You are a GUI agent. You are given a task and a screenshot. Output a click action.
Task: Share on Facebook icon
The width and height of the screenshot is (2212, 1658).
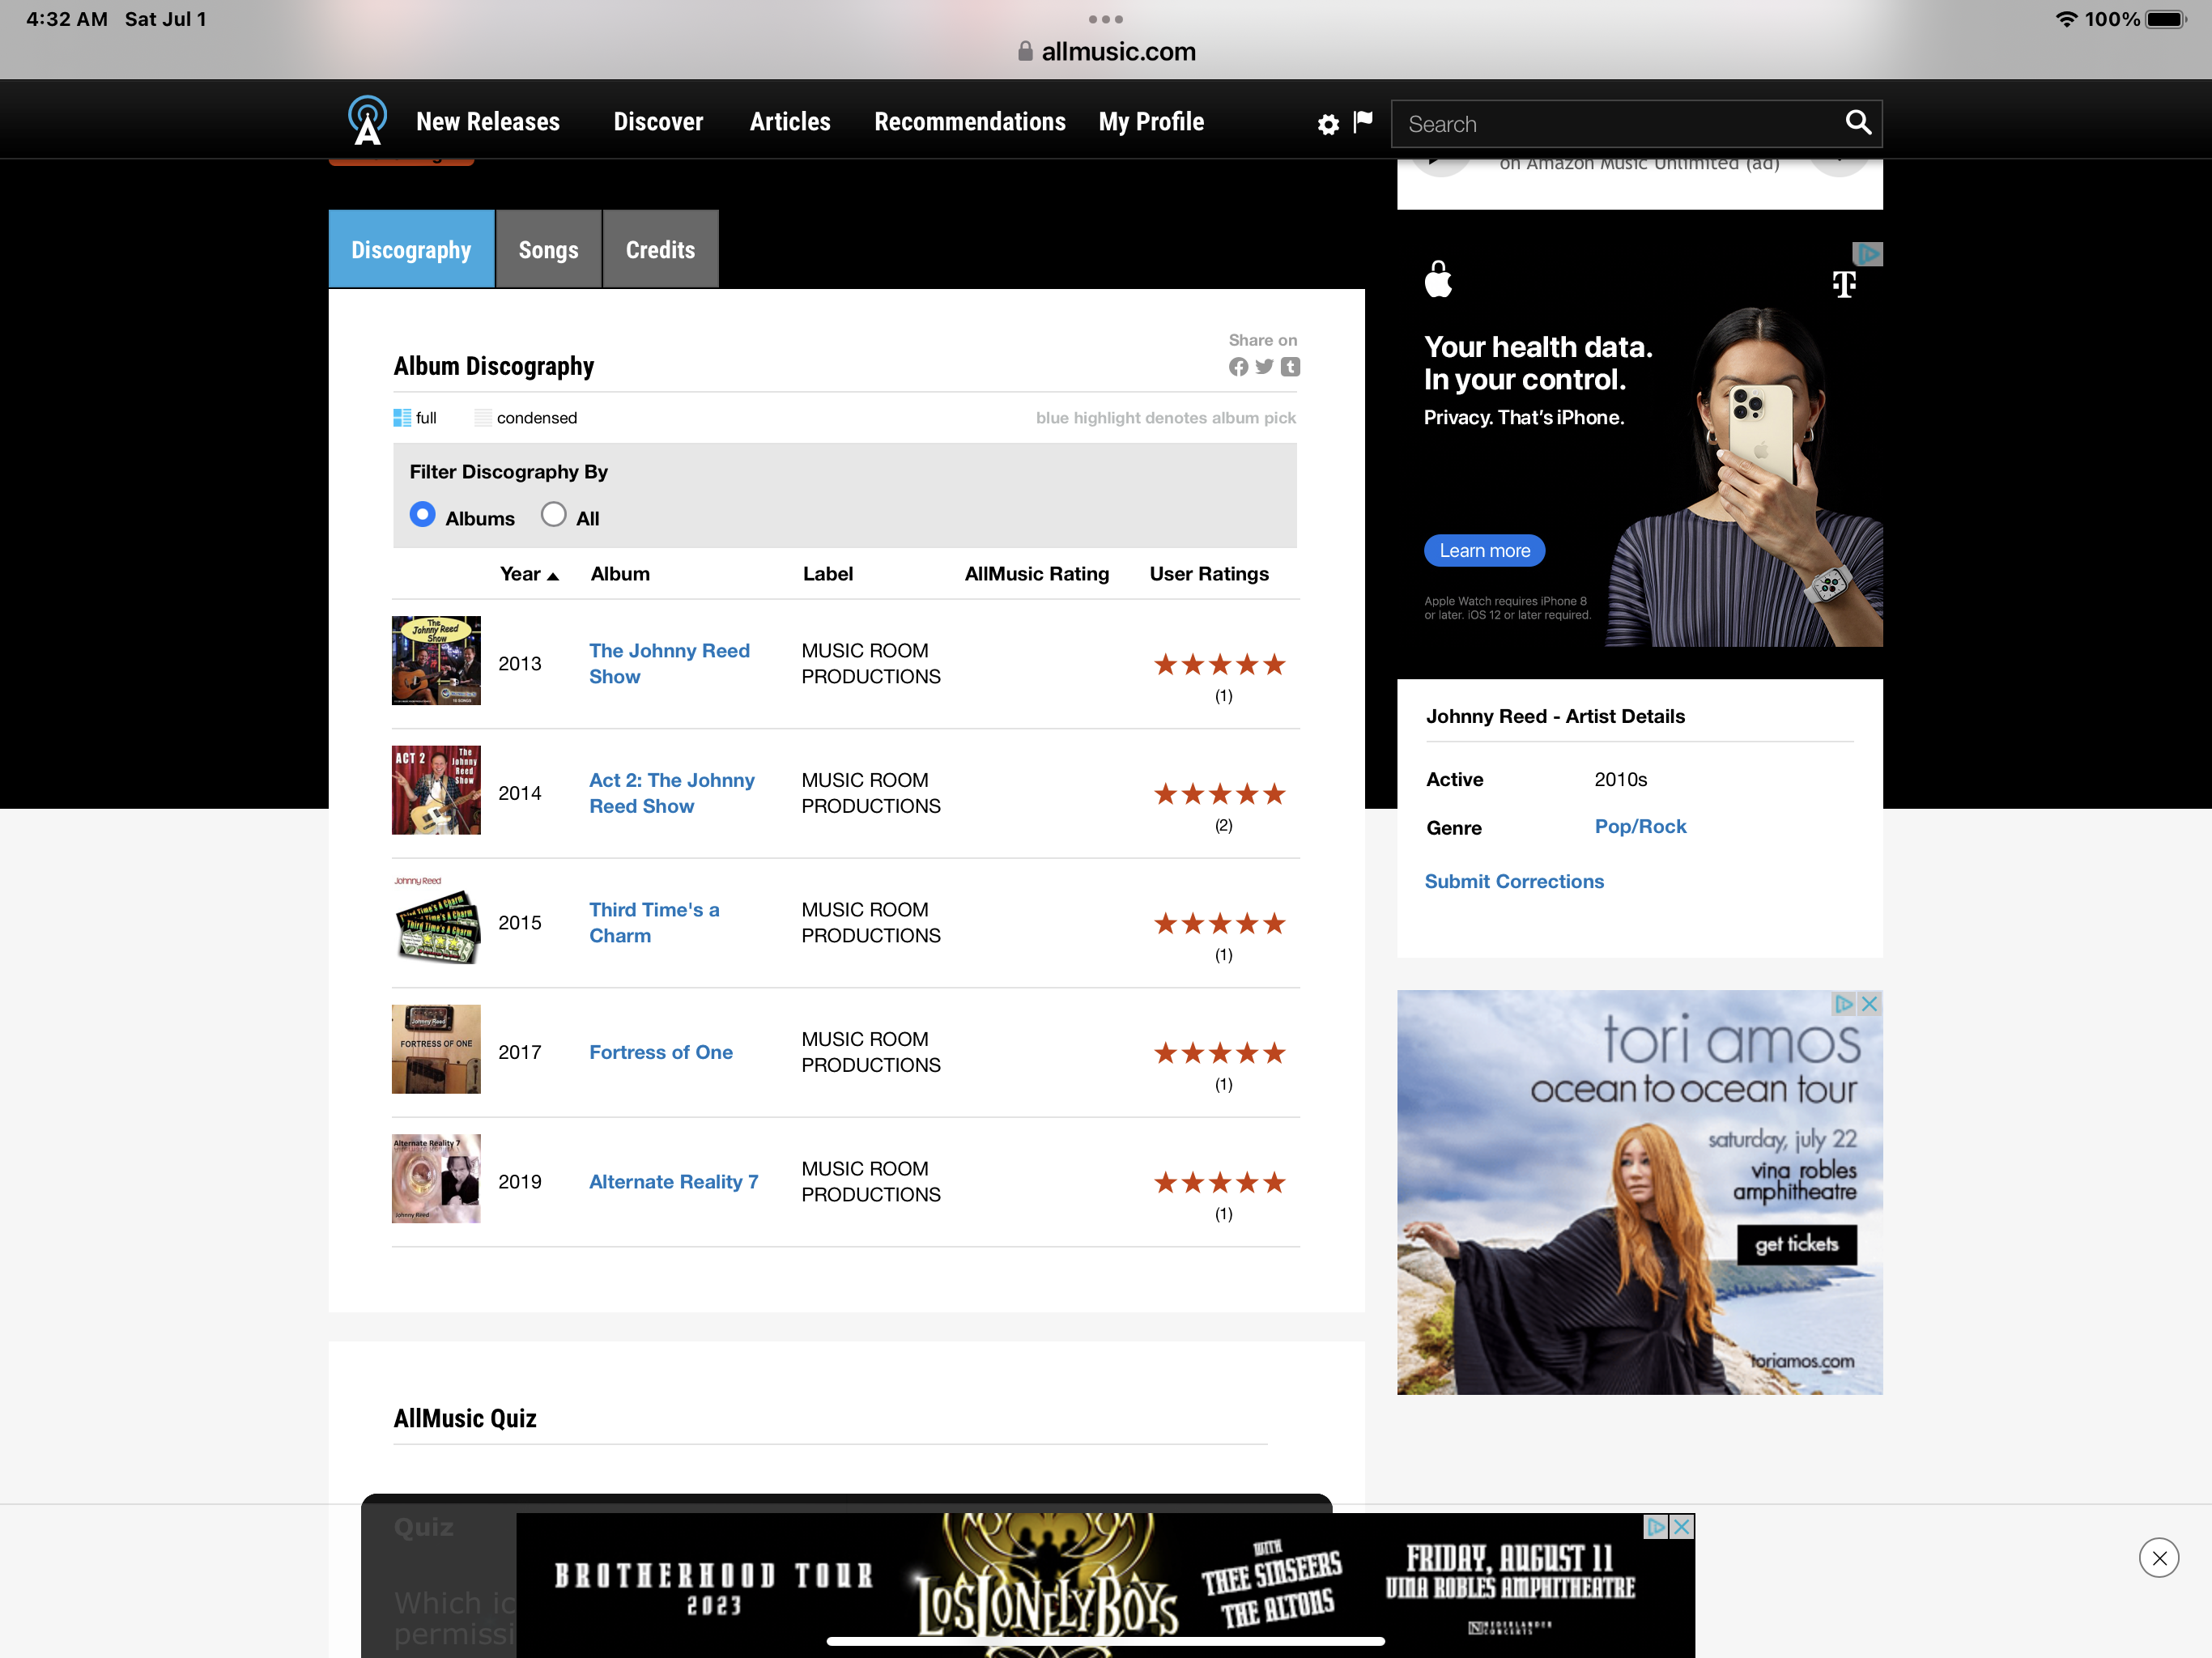click(x=1238, y=367)
